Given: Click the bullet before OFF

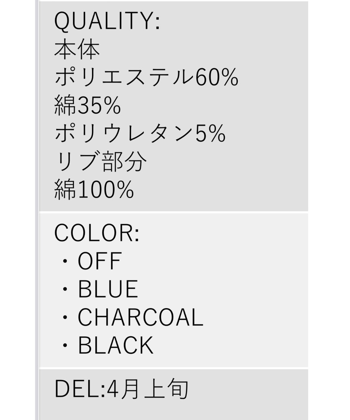Looking at the screenshot, I should 65,261.
